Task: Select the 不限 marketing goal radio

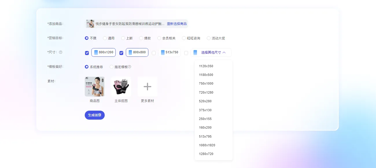Action: click(x=86, y=38)
